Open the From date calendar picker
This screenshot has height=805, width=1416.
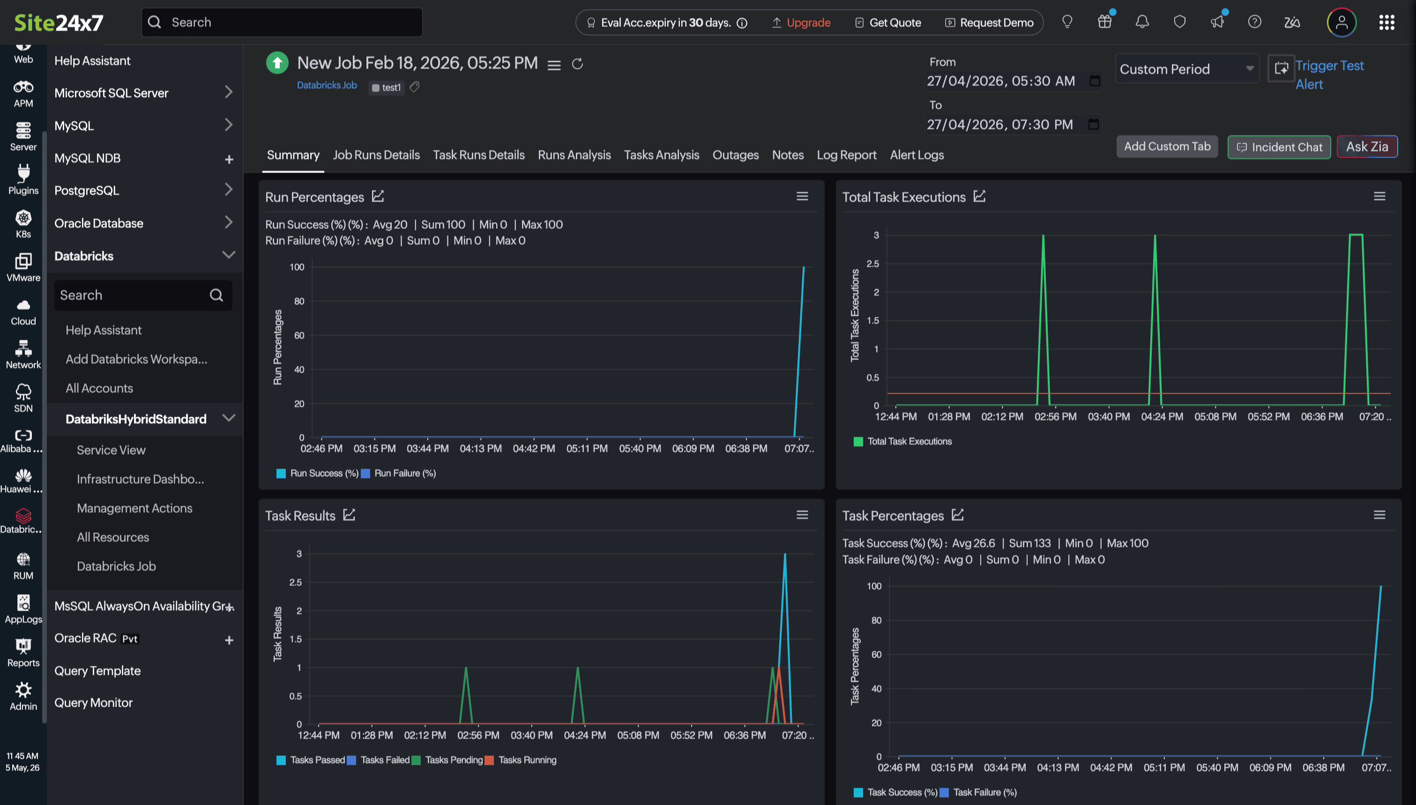click(1095, 81)
